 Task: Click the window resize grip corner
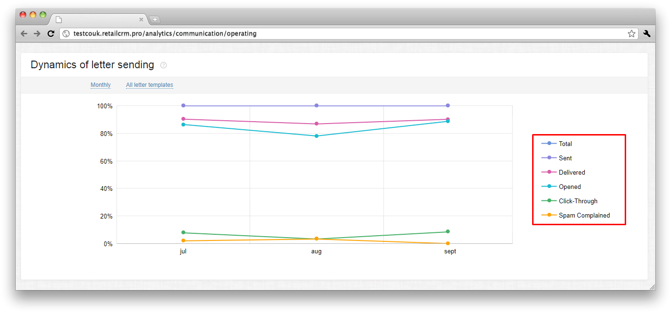pos(652,287)
